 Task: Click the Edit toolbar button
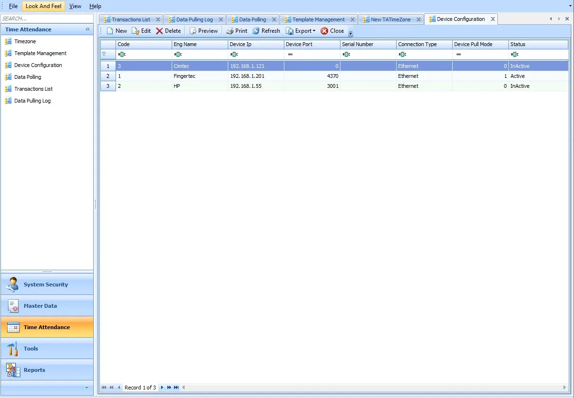141,31
